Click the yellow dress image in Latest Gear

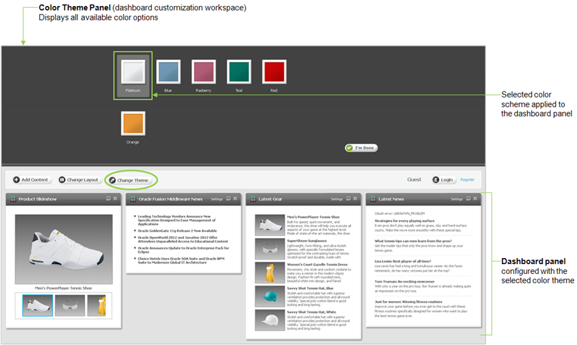coord(270,272)
